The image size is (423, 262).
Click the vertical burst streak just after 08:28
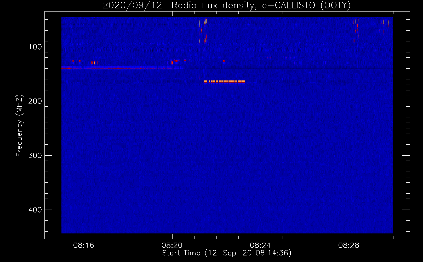click(357, 30)
